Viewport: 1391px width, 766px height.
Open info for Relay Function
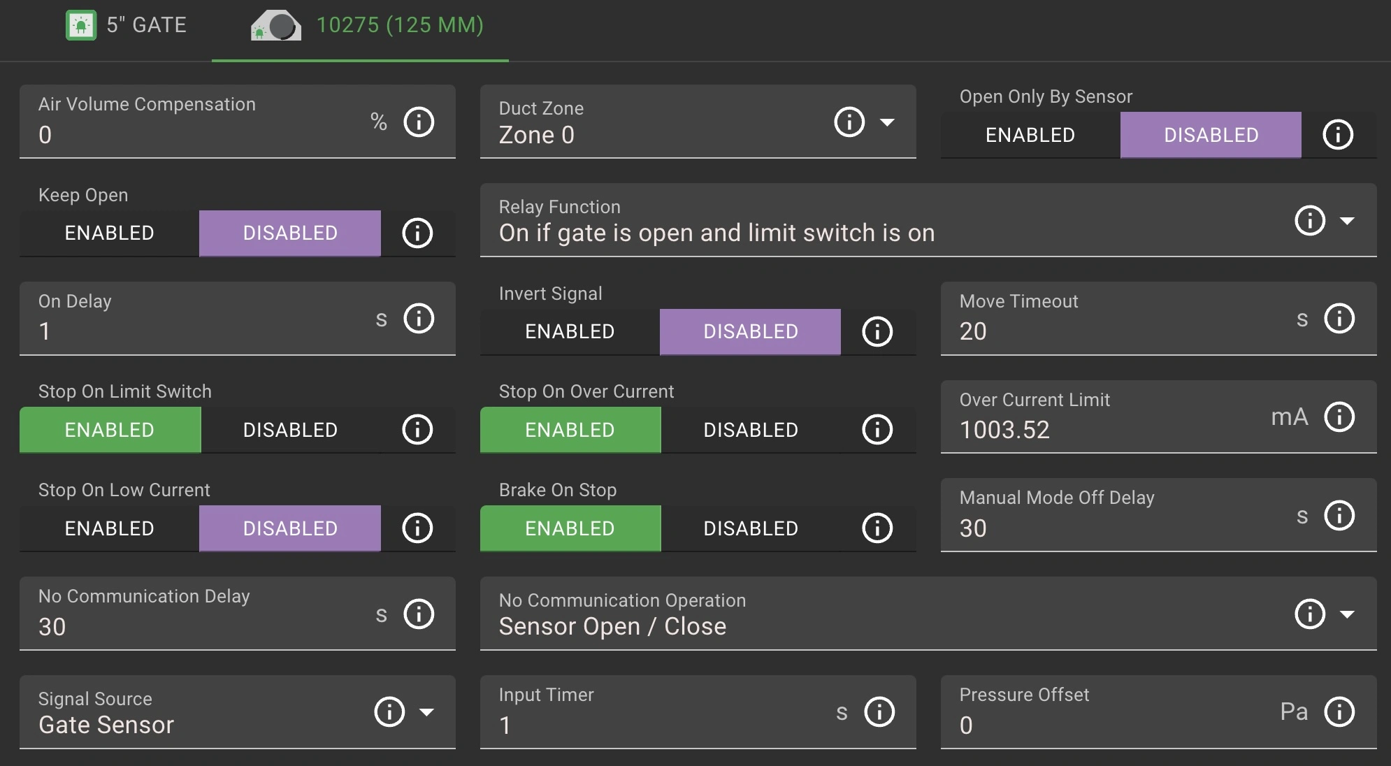click(x=1309, y=221)
